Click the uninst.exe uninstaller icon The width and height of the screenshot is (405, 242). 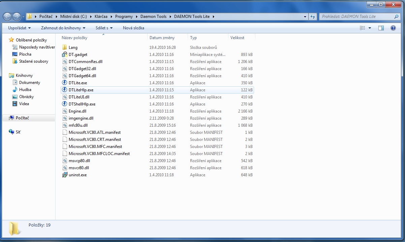click(65, 175)
